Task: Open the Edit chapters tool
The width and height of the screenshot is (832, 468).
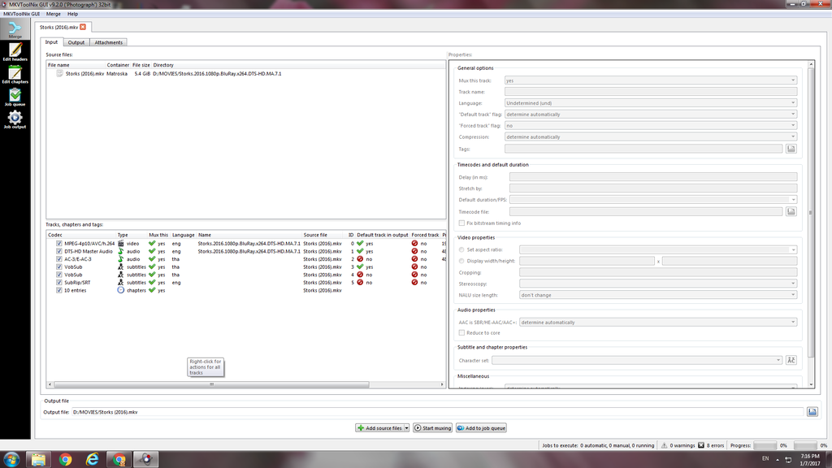Action: [15, 74]
